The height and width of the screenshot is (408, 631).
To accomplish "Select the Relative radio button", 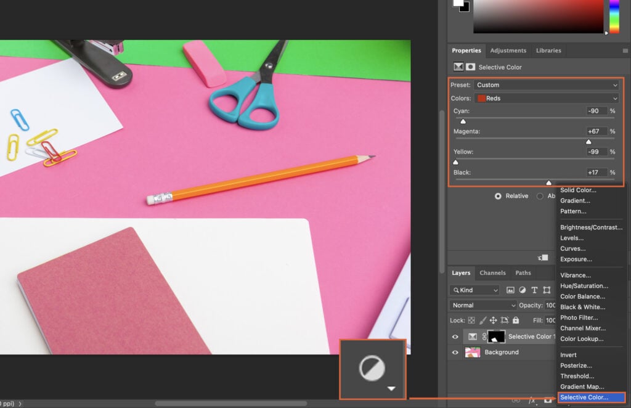I will point(498,196).
